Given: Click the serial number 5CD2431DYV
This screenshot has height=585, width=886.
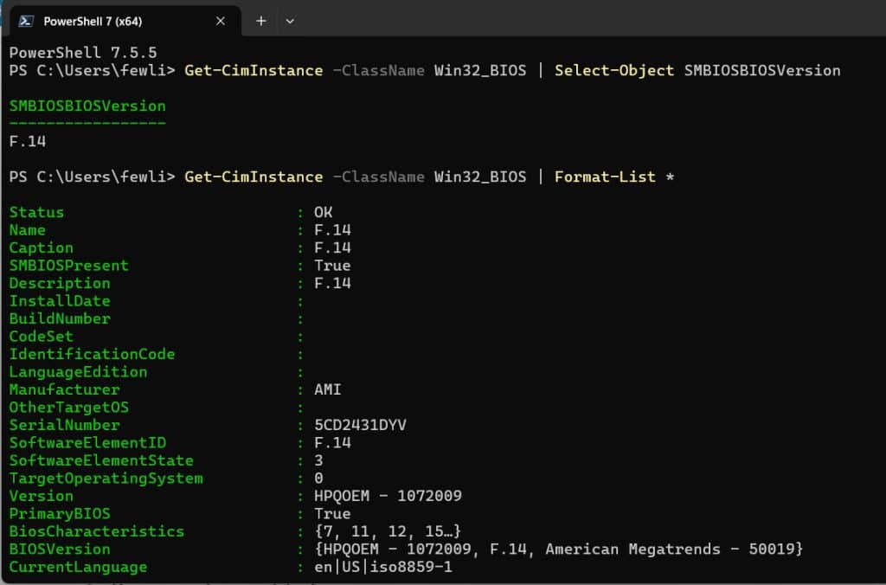Looking at the screenshot, I should point(361,425).
